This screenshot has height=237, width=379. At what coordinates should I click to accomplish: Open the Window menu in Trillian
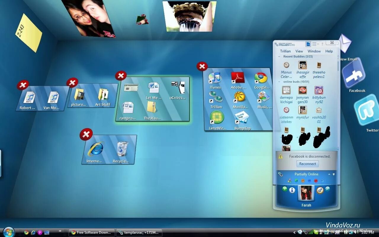pos(314,51)
